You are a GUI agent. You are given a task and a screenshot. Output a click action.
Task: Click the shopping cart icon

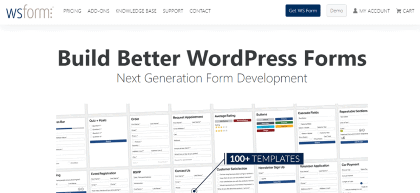tap(398, 11)
